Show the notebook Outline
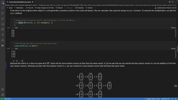Image resolution: width=178 pixels, height=100 pixels. [x=89, y=8]
